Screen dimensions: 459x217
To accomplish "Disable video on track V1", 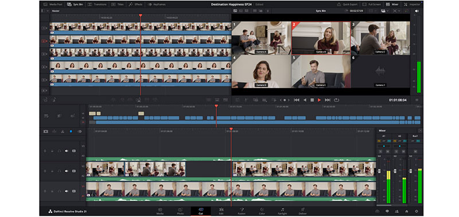I will 74,191.
